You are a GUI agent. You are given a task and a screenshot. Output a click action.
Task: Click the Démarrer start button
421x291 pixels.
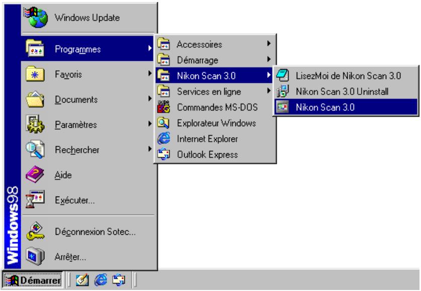click(33, 280)
